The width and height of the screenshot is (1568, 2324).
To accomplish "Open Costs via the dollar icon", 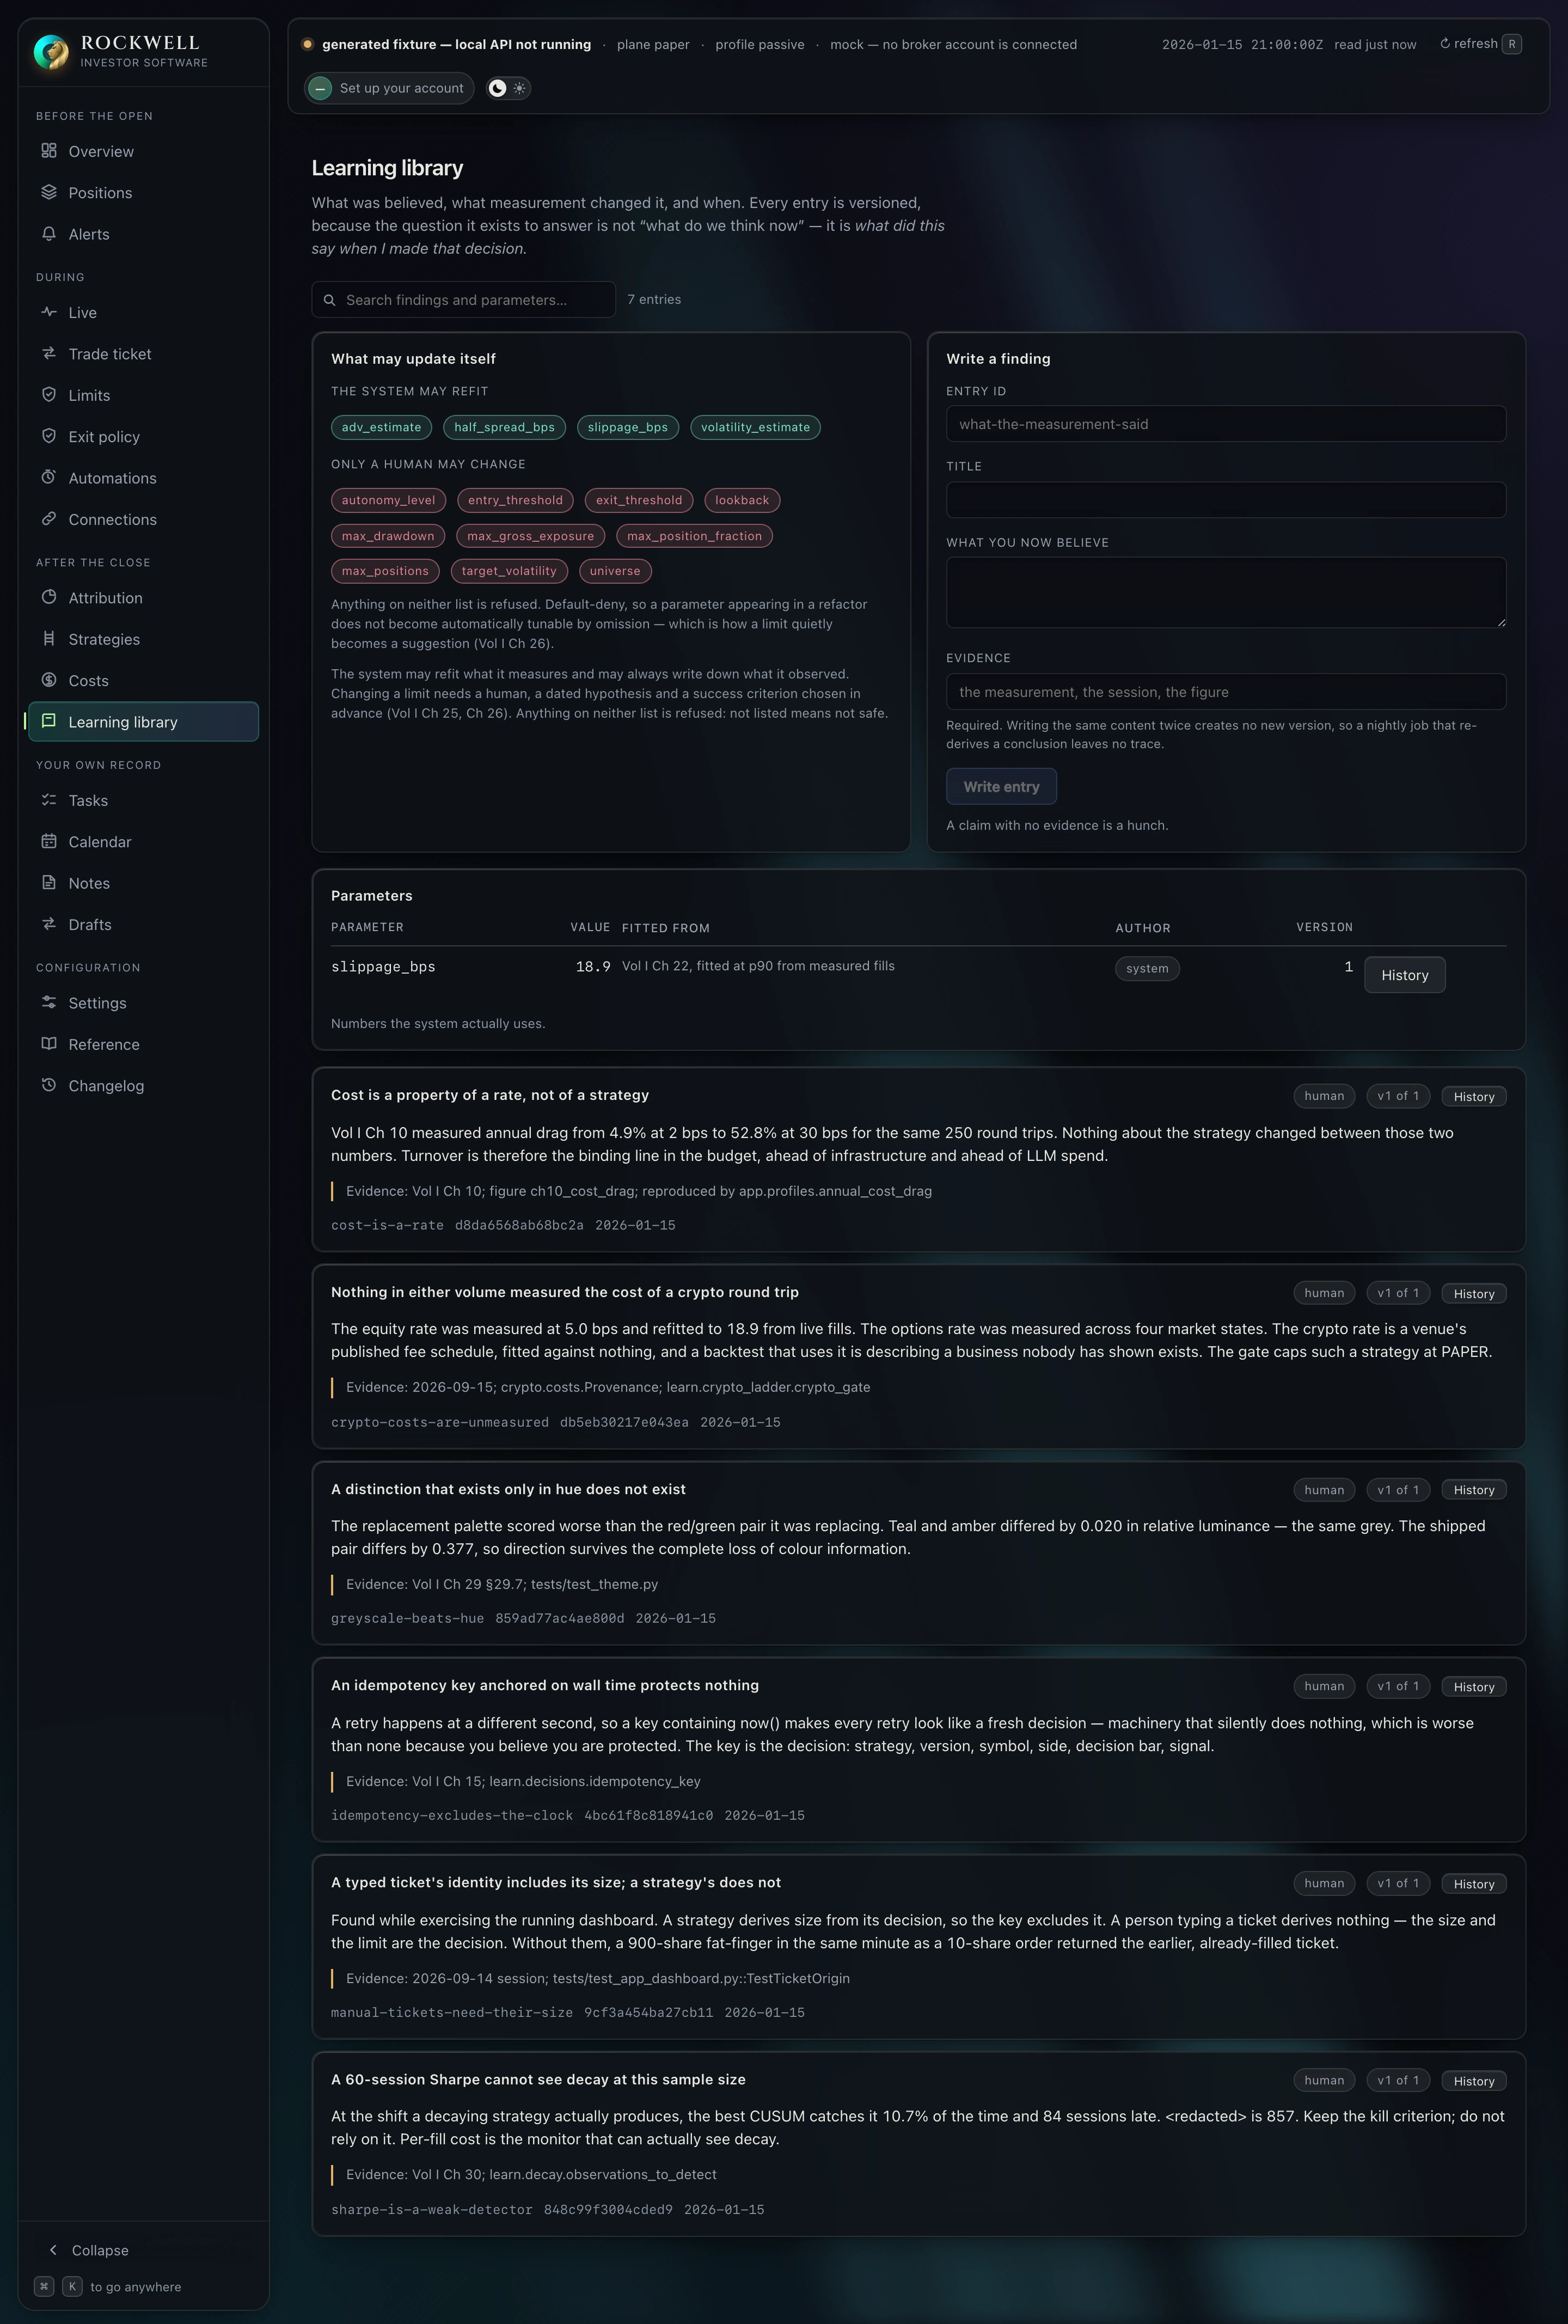I will point(48,680).
